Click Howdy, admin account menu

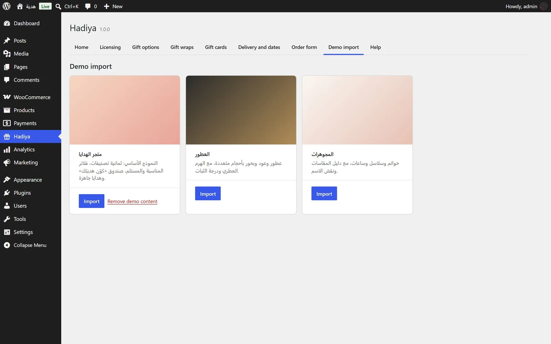[526, 6]
